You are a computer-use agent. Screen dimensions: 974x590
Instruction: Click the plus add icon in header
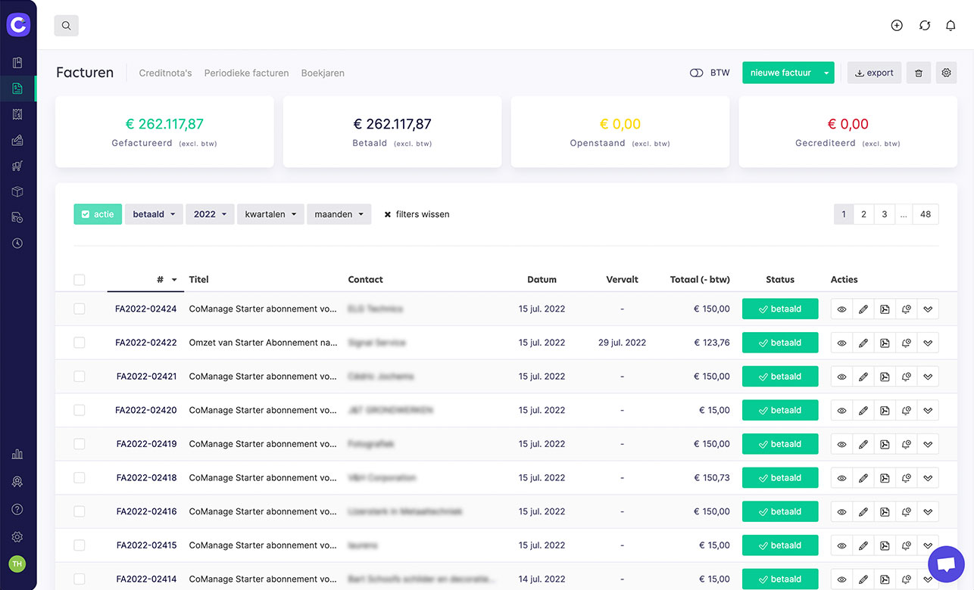(x=897, y=26)
